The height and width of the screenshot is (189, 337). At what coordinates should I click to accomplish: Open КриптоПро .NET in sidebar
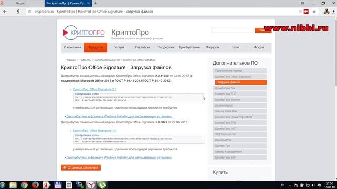pos(240,129)
